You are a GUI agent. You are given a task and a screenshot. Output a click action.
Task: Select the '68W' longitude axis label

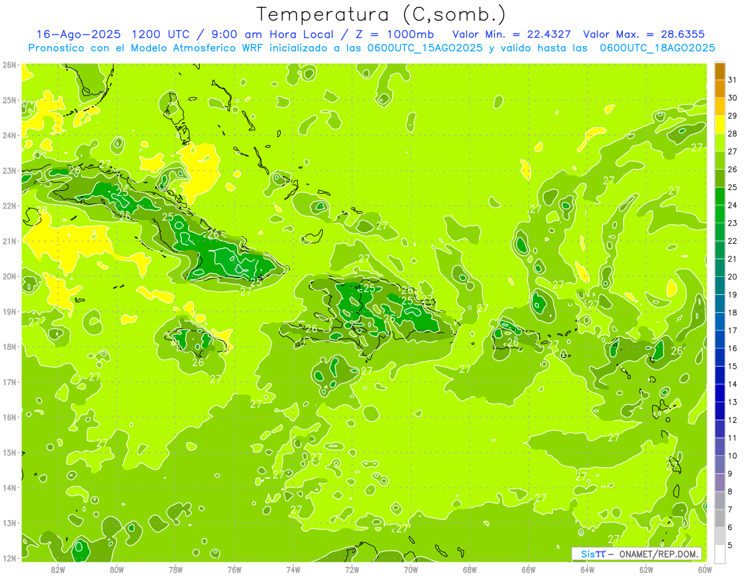coord(470,569)
